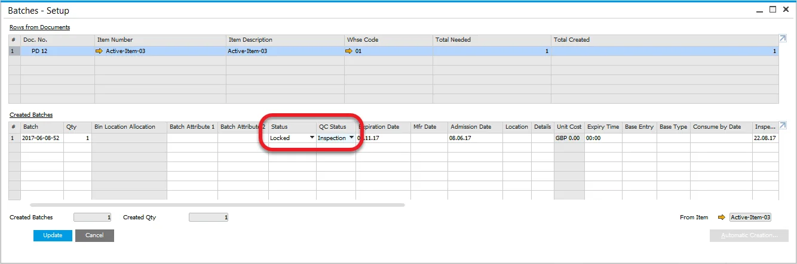797x264 pixels.
Task: Click the Admission Date cell 08.06.17
Action: point(475,138)
